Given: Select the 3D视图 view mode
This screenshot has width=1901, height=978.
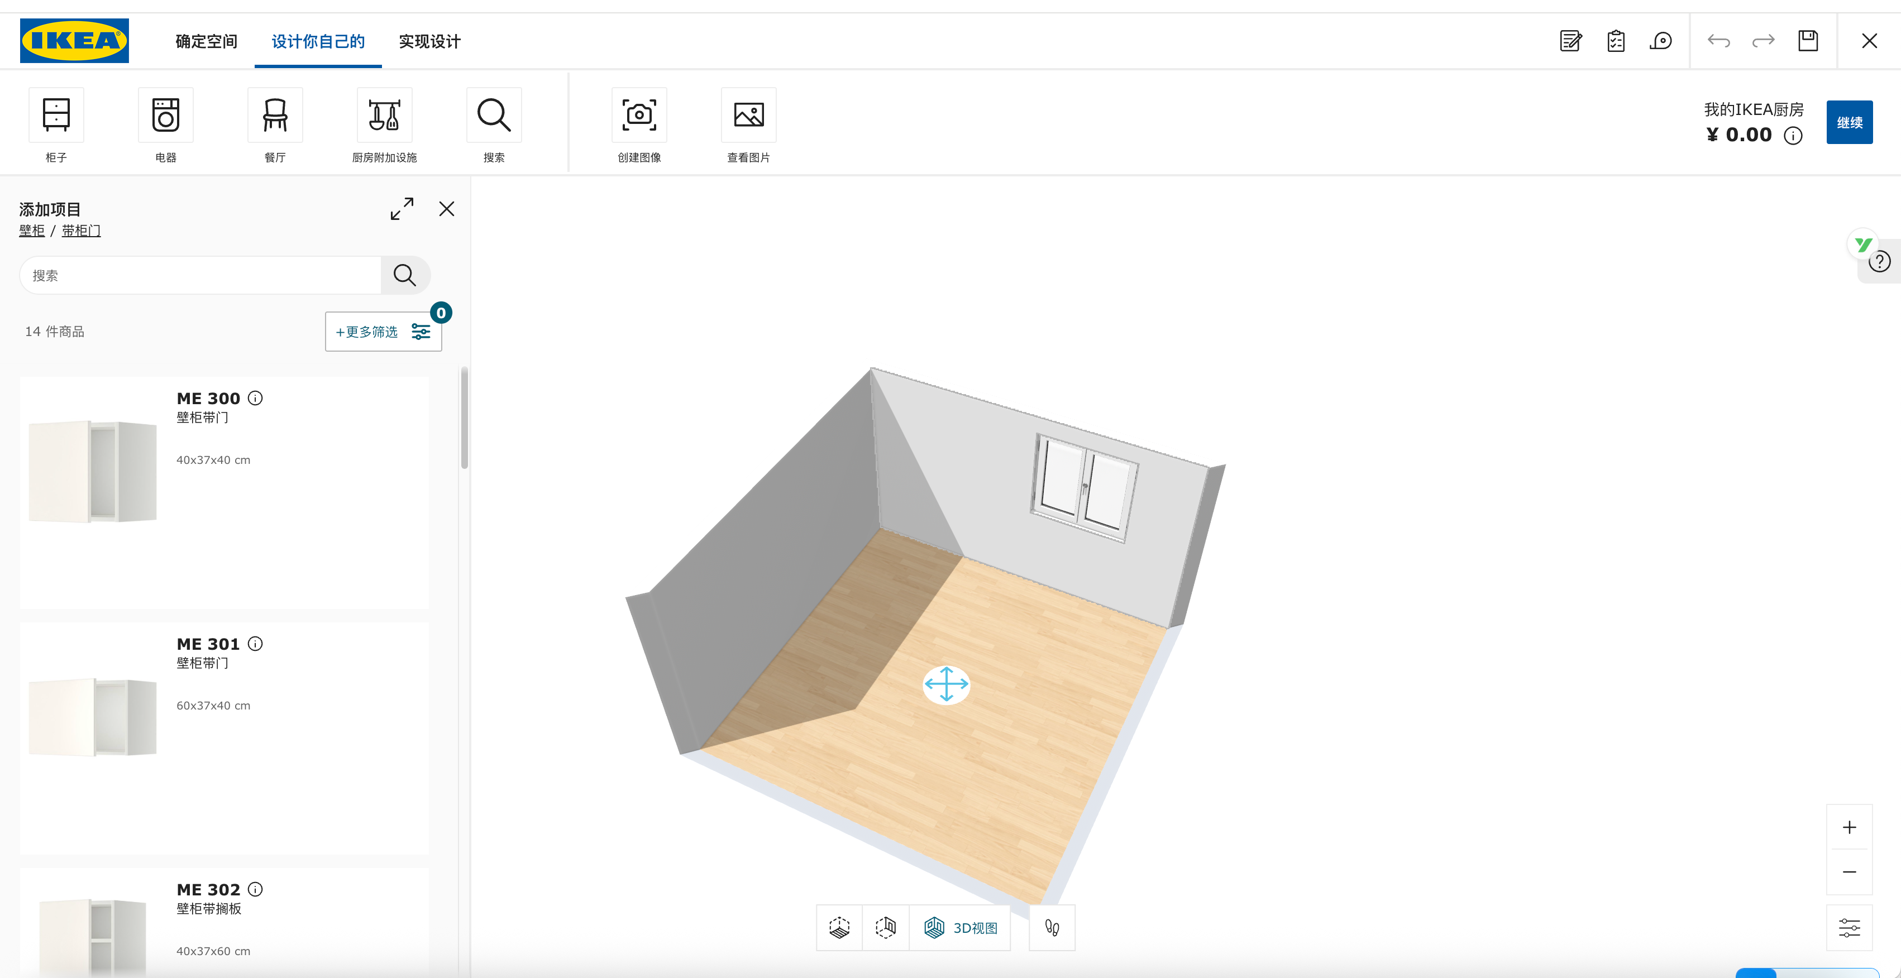Looking at the screenshot, I should click(x=960, y=928).
